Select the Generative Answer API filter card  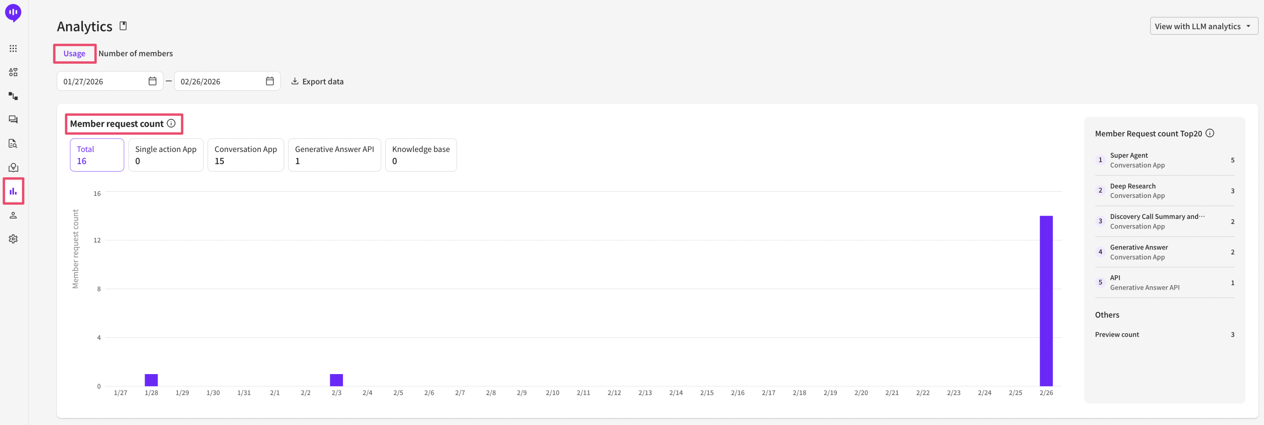point(334,155)
